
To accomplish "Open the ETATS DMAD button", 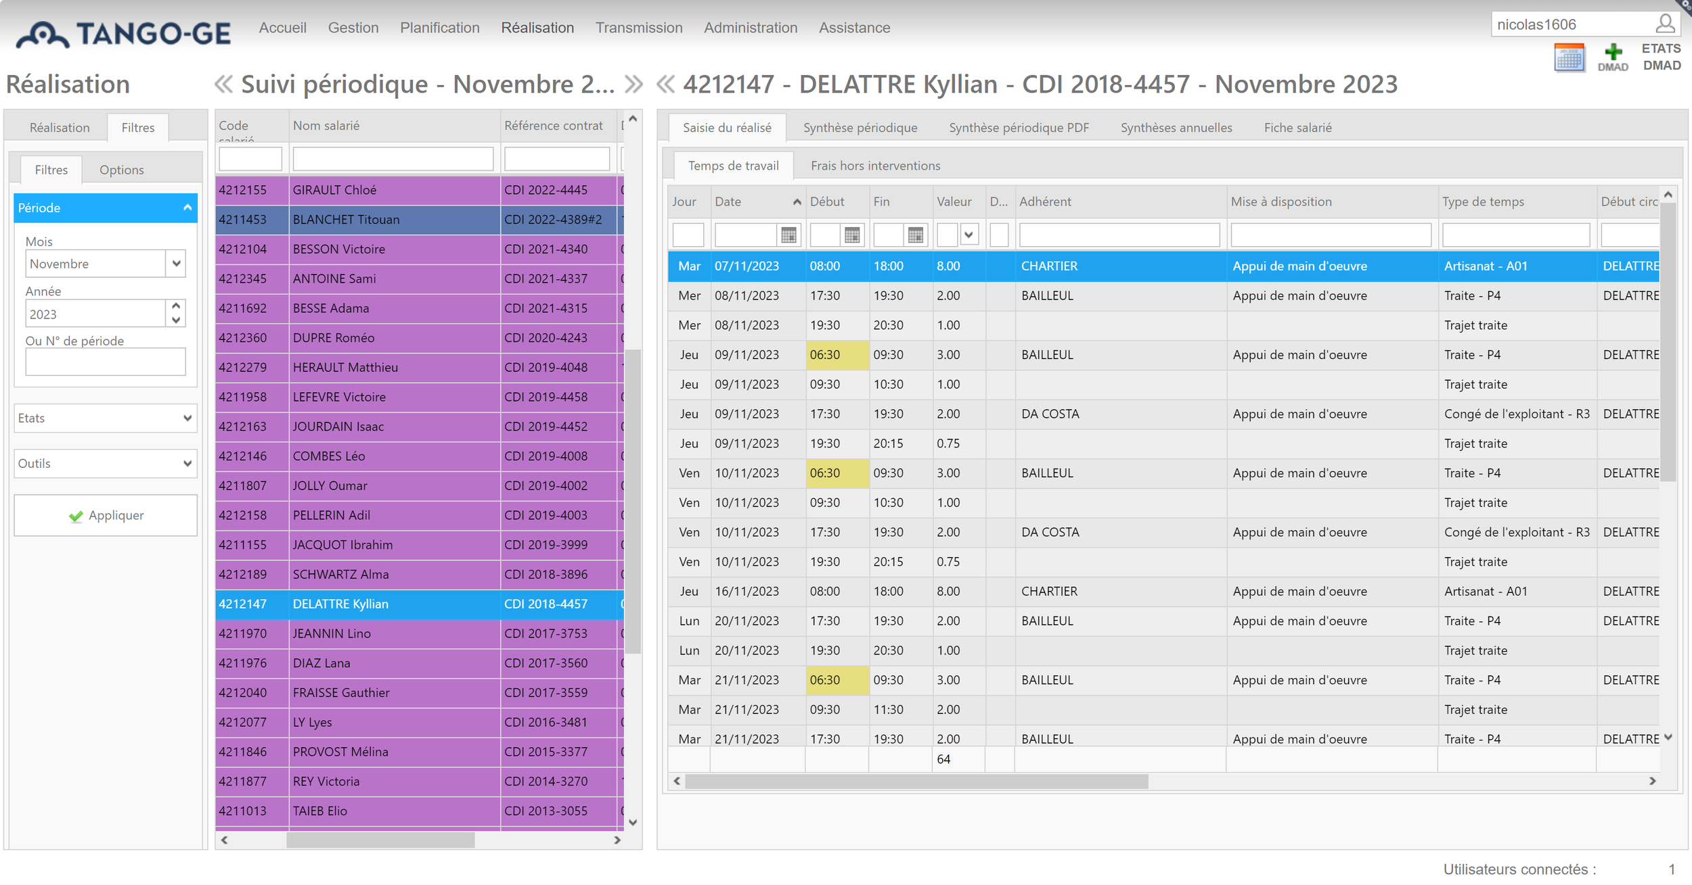I will pyautogui.click(x=1662, y=57).
